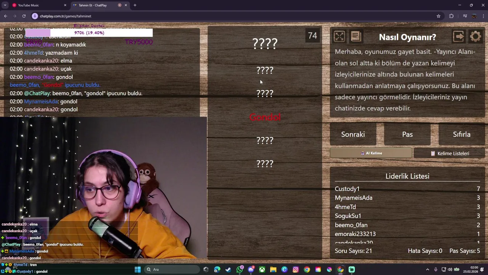Expand the tab search dropdown
Image resolution: width=488 pixels, height=275 pixels.
click(5, 5)
